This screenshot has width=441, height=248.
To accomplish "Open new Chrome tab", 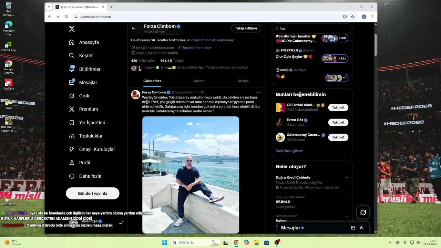I will pos(111,7).
